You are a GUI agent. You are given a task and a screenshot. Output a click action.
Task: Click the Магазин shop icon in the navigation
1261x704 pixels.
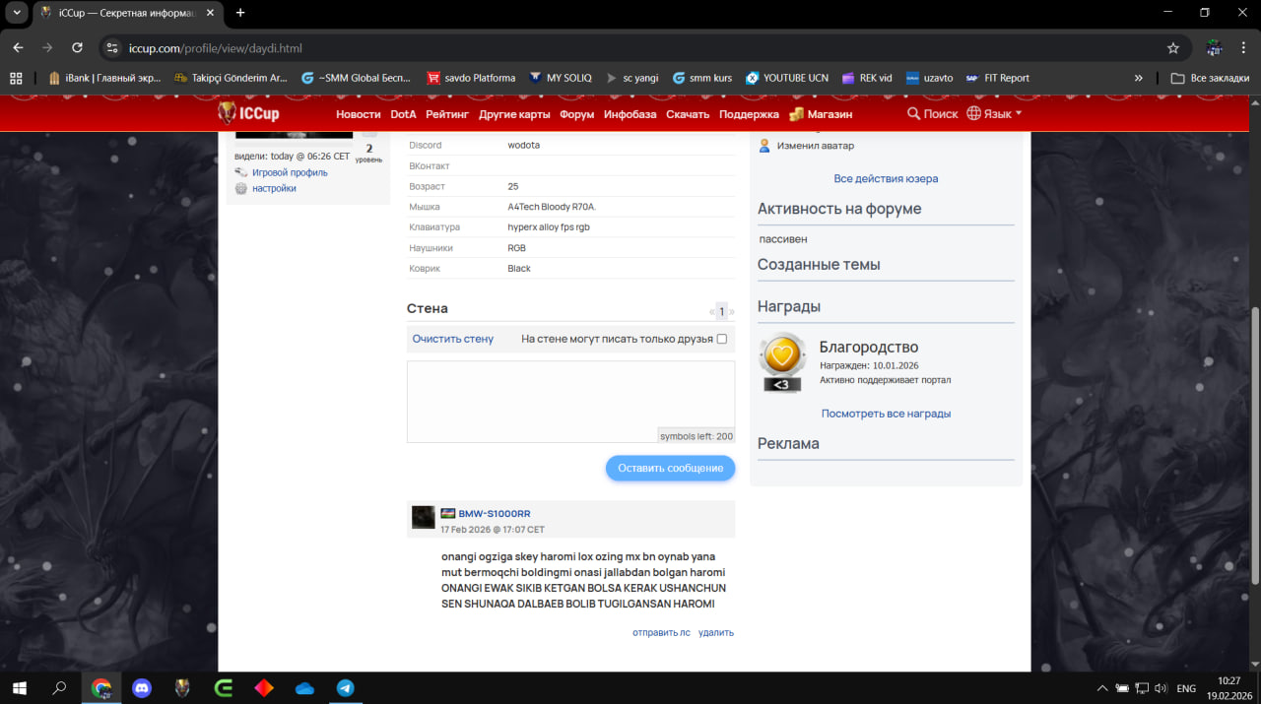coord(796,114)
